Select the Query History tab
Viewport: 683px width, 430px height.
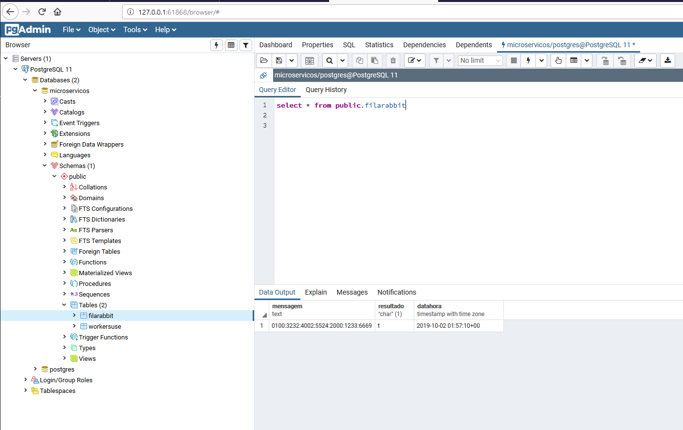tap(326, 90)
